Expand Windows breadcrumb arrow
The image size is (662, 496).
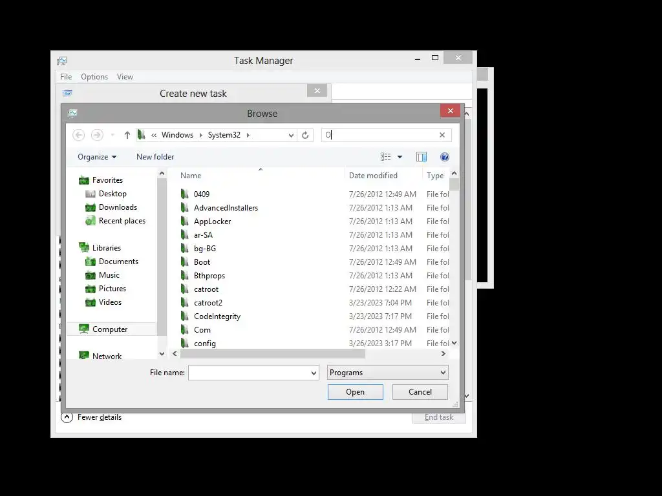[201, 135]
